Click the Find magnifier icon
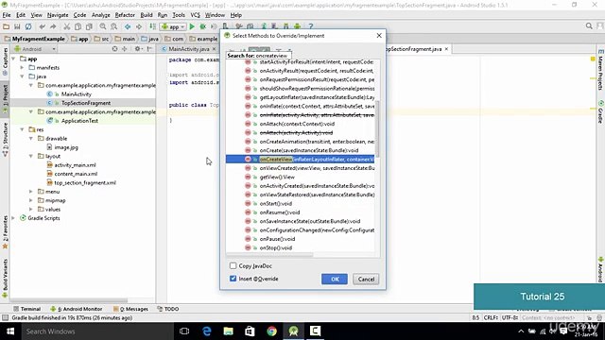605x340 pixels. tap(103, 26)
